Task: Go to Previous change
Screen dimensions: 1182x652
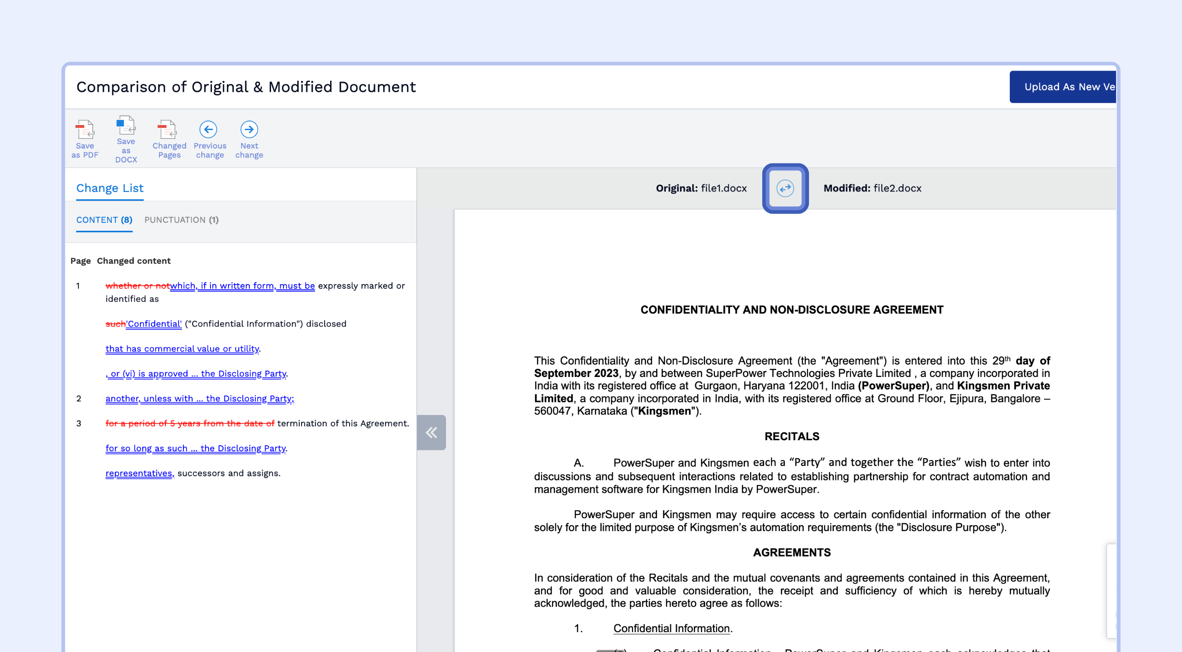Action: click(208, 130)
